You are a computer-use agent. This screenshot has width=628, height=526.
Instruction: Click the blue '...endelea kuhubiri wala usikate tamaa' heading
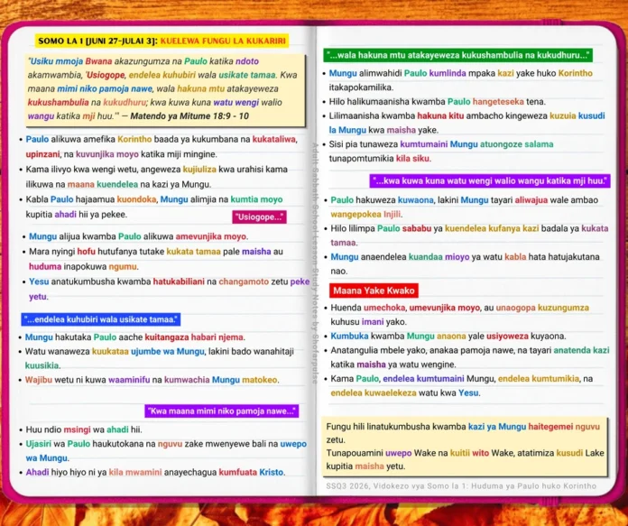click(101, 319)
